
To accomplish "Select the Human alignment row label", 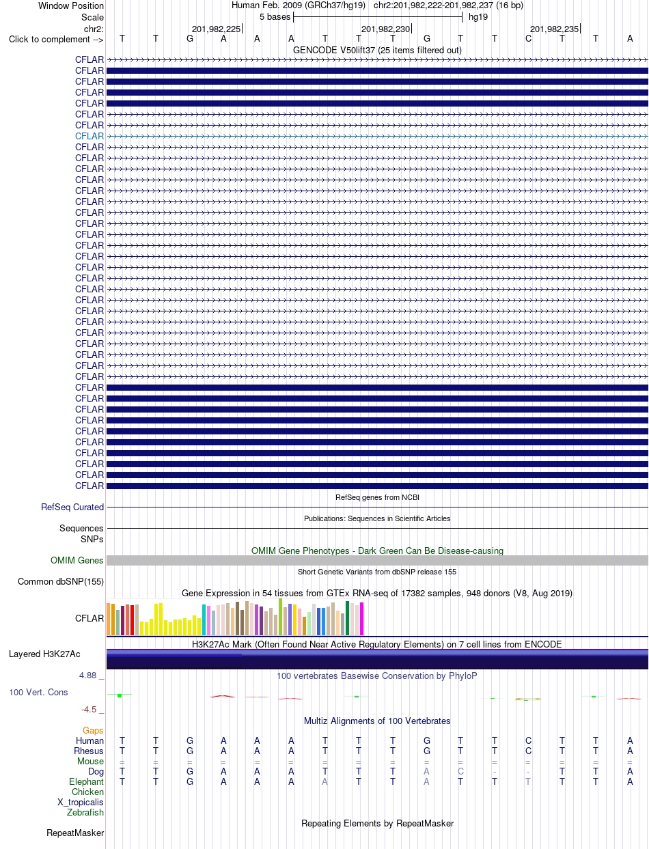I will pos(90,741).
